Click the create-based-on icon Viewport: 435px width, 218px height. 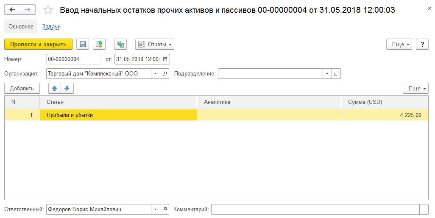tap(120, 45)
